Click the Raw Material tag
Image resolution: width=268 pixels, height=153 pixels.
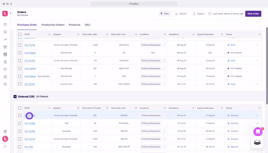[44, 76]
